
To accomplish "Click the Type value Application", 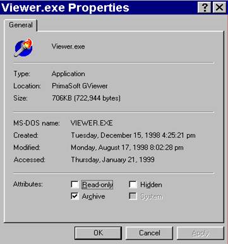I will click(68, 74).
